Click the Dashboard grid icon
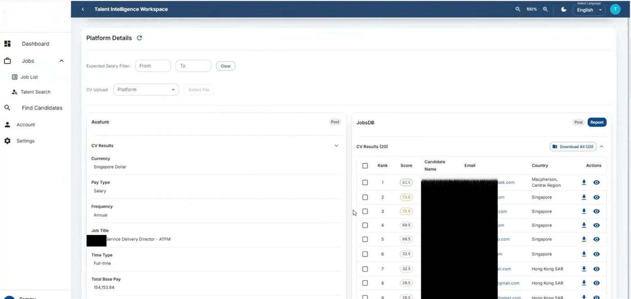The width and height of the screenshot is (631, 299). click(7, 44)
